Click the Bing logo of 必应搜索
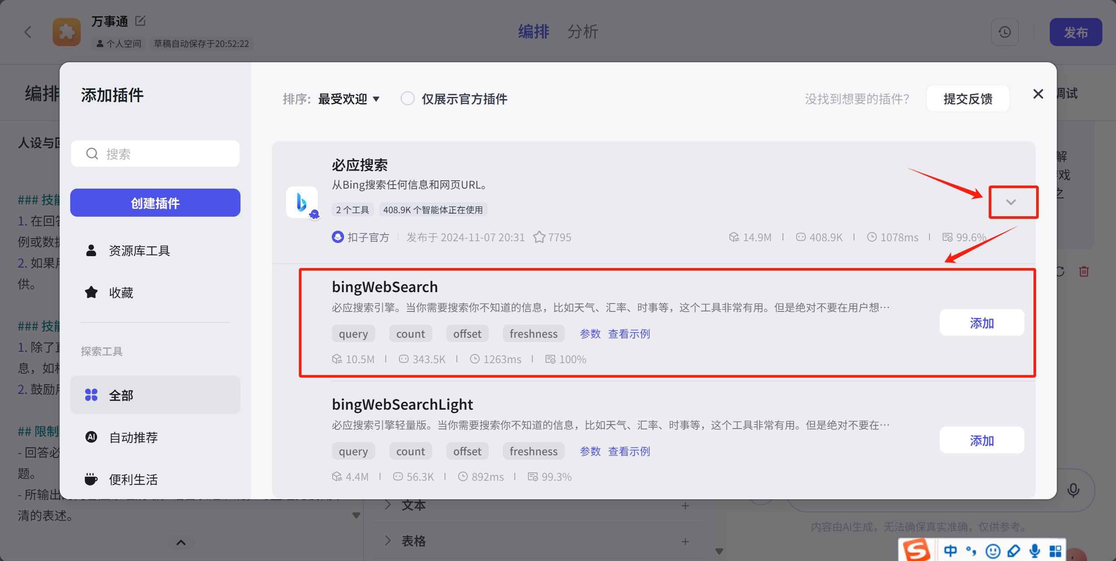The height and width of the screenshot is (561, 1116). pyautogui.click(x=302, y=202)
